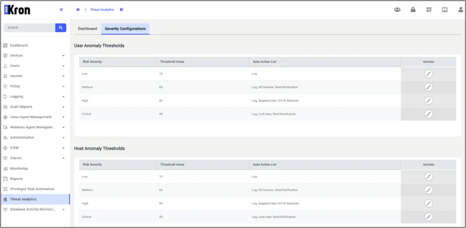Expand the Devices menu arrow
The image size is (466, 228).
point(64,55)
